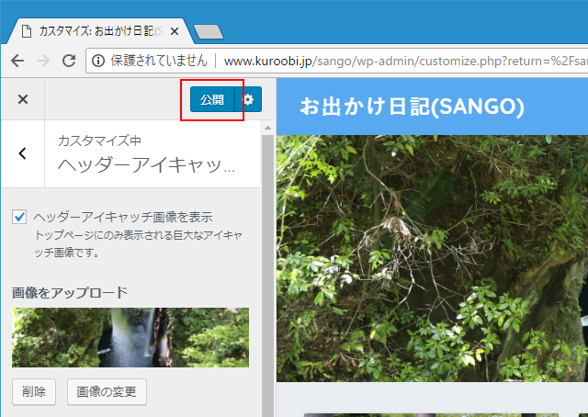Open publish settings gear icon
Image resolution: width=588 pixels, height=417 pixels.
click(x=248, y=99)
